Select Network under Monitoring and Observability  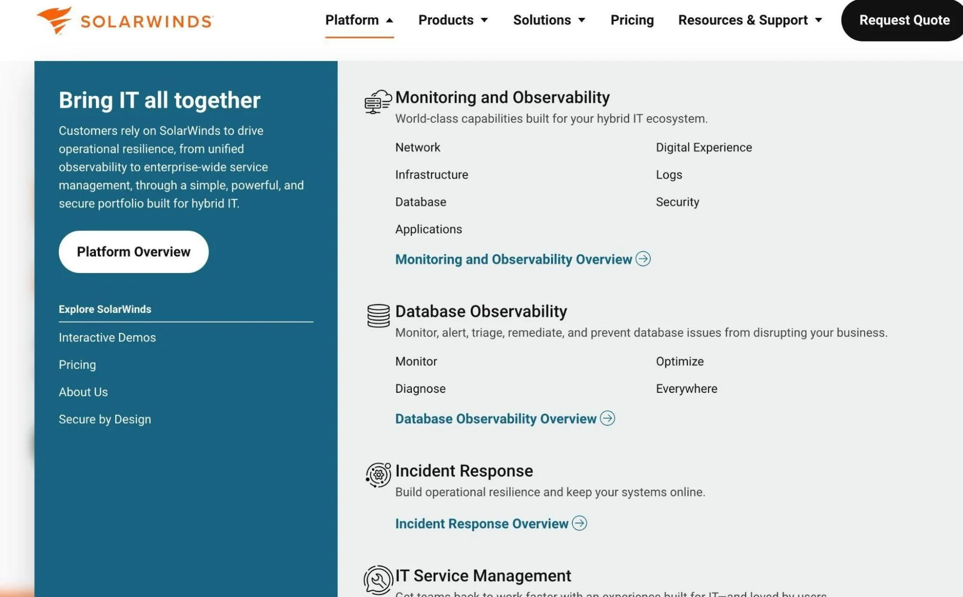click(417, 147)
